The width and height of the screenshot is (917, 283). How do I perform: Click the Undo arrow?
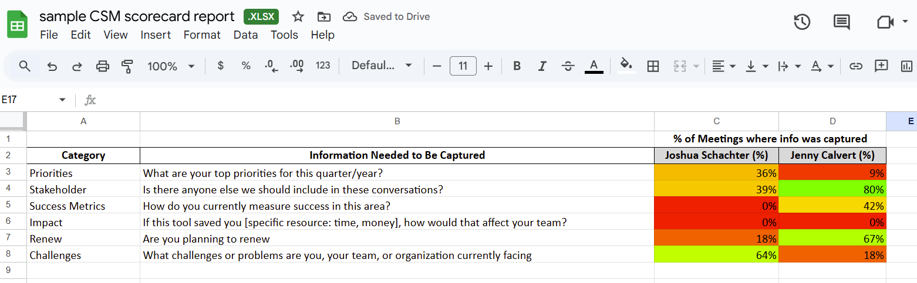pos(52,66)
